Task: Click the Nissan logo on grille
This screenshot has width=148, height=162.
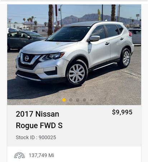Action: coord(27,58)
